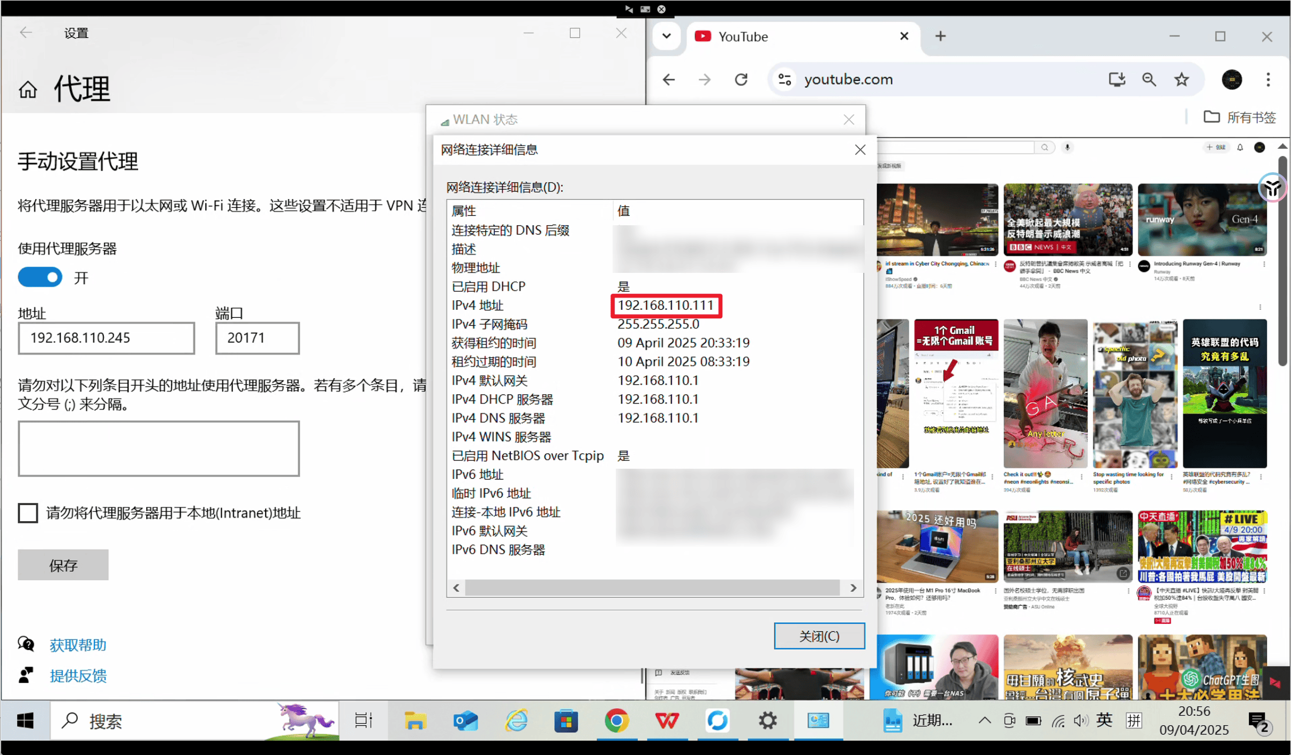Click YouTube's voice search microphone
Image resolution: width=1291 pixels, height=755 pixels.
tap(1067, 147)
